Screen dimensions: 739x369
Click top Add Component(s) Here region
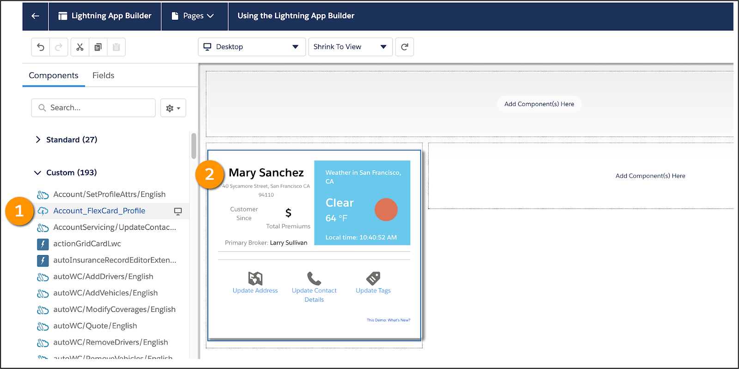click(x=539, y=104)
